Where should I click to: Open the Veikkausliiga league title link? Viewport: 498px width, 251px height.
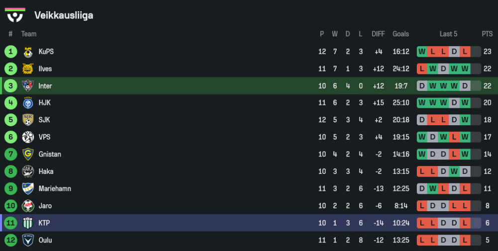tap(64, 15)
